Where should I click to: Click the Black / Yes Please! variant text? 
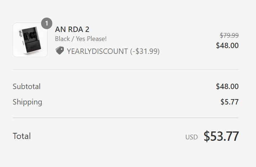[81, 39]
